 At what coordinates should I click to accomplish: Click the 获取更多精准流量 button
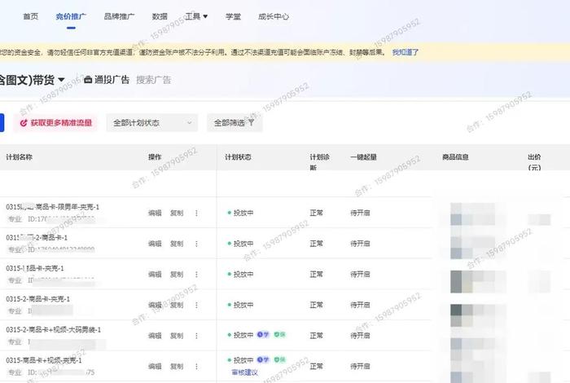coord(55,123)
